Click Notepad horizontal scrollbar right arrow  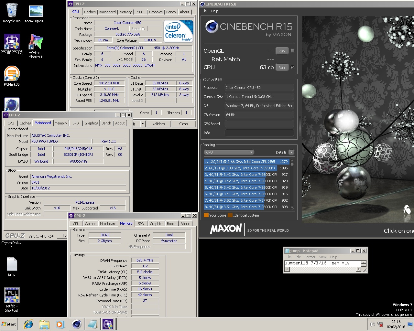pyautogui.click(x=358, y=269)
